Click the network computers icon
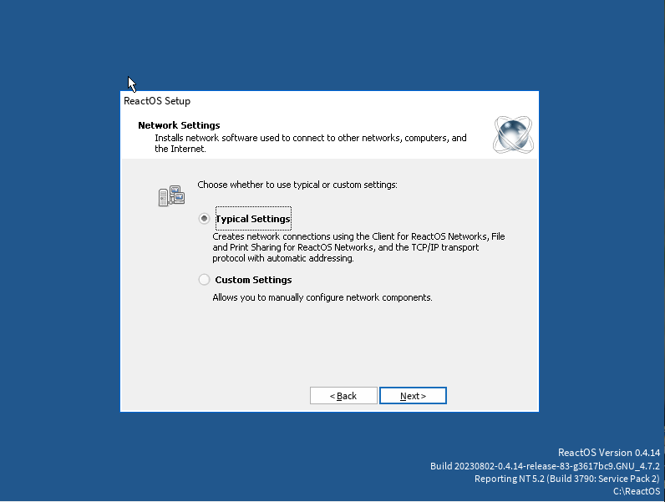Screen dimensions: 665x502 171,196
